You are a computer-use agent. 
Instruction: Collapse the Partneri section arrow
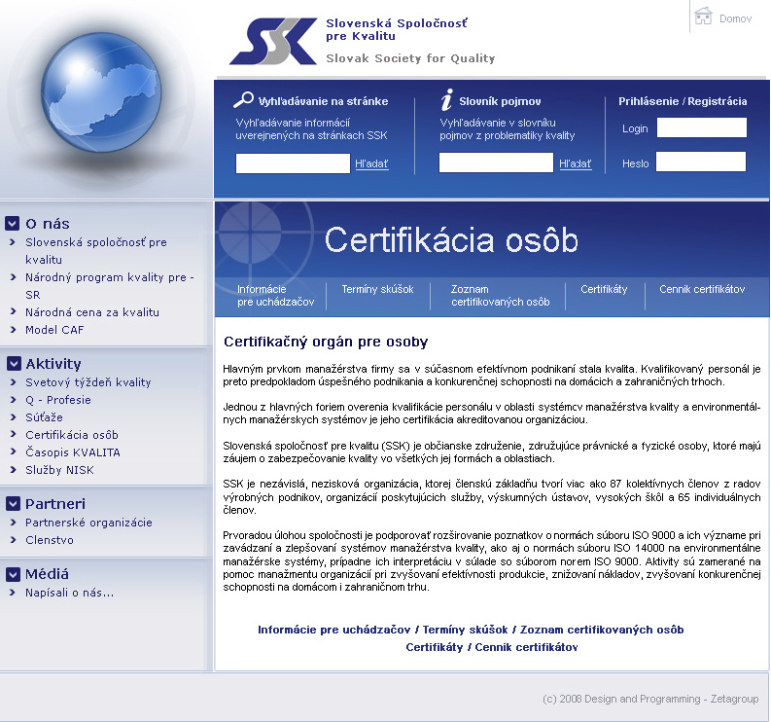pyautogui.click(x=13, y=503)
